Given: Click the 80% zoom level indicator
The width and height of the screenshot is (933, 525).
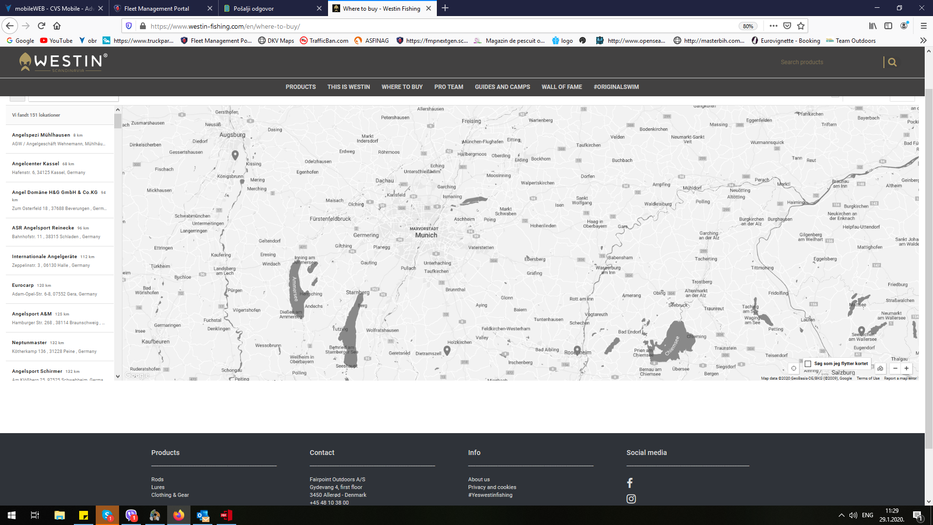Looking at the screenshot, I should (748, 26).
